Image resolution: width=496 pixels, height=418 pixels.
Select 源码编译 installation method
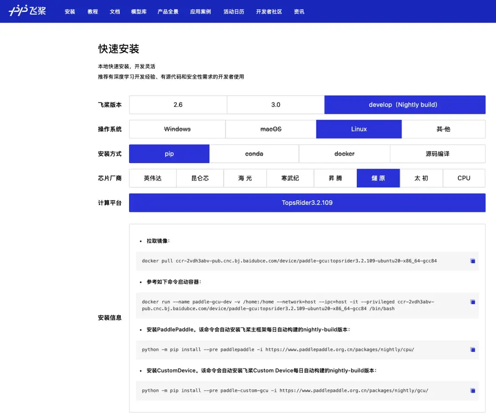tap(438, 154)
